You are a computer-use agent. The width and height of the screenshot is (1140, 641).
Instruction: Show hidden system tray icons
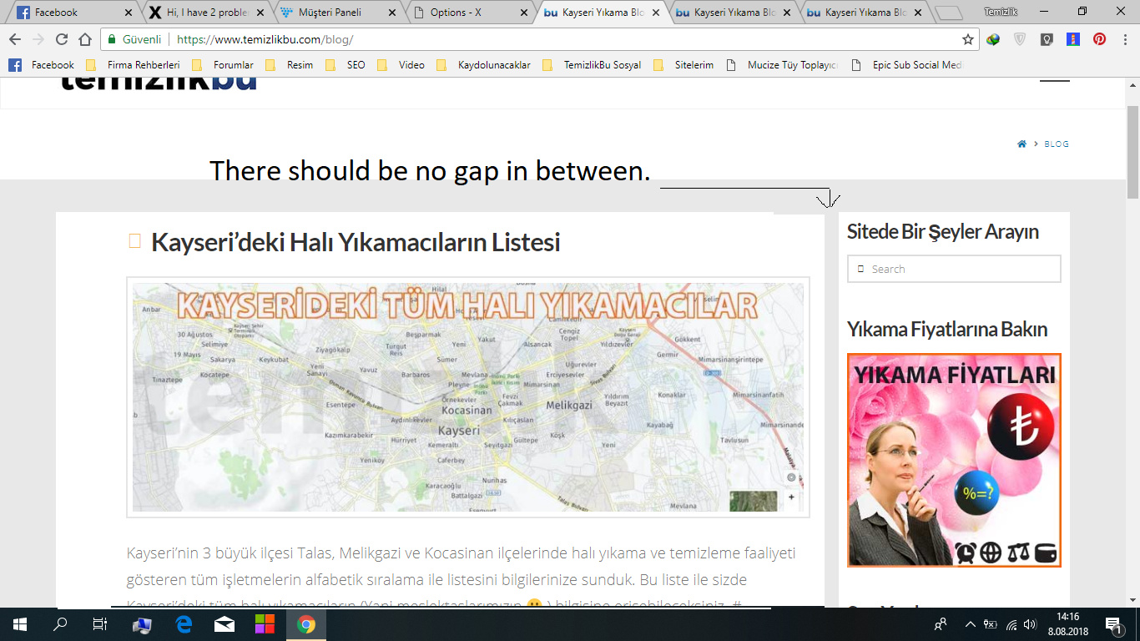(x=970, y=624)
